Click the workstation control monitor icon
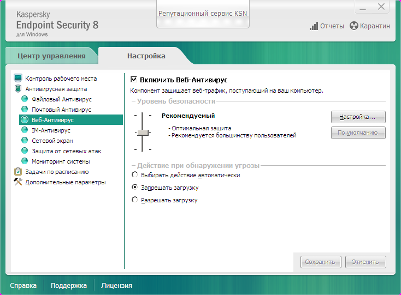The height and width of the screenshot is (295, 401). [18, 78]
